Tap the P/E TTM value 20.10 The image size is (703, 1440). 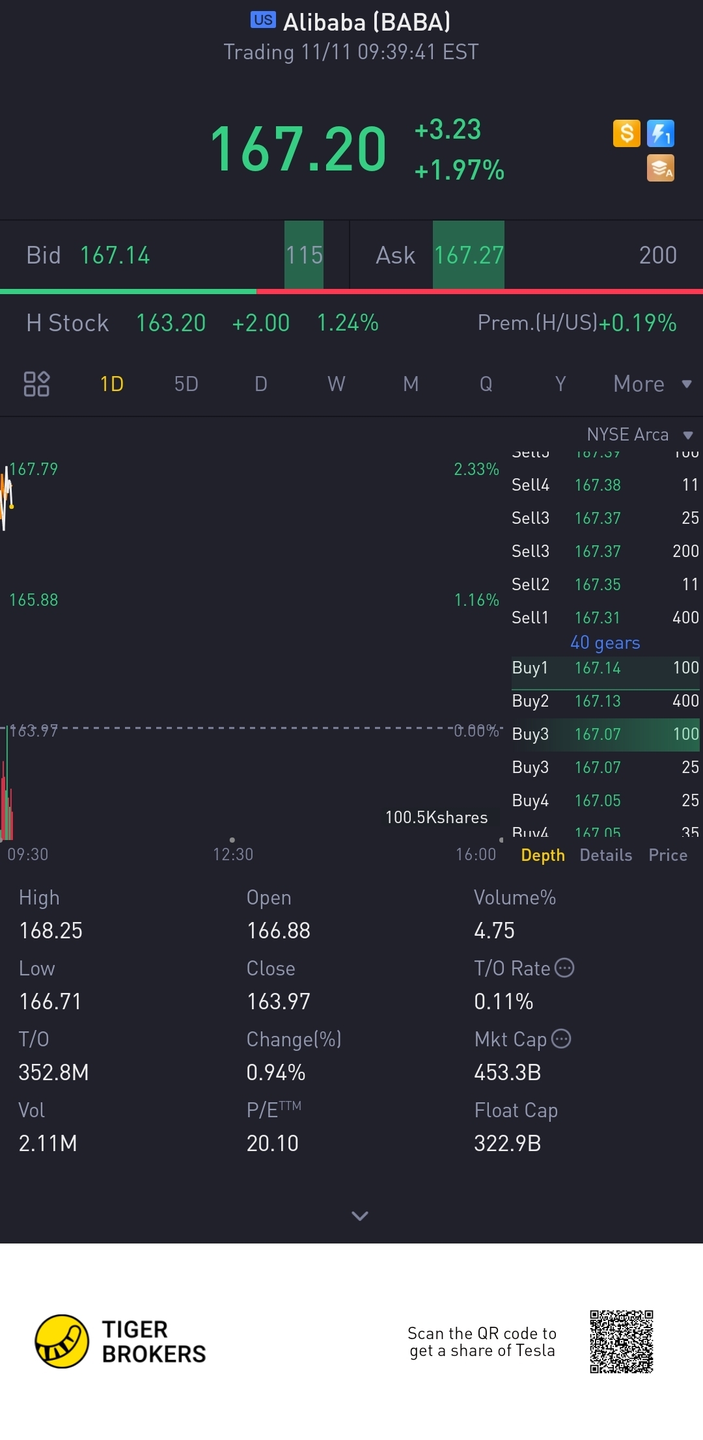coord(272,1143)
